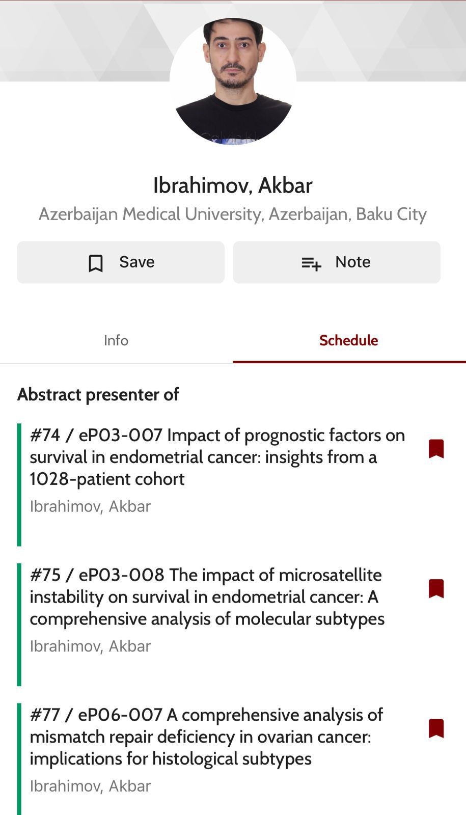Click the "Abstract presenter of" heading
466x815 pixels.
[x=98, y=394]
